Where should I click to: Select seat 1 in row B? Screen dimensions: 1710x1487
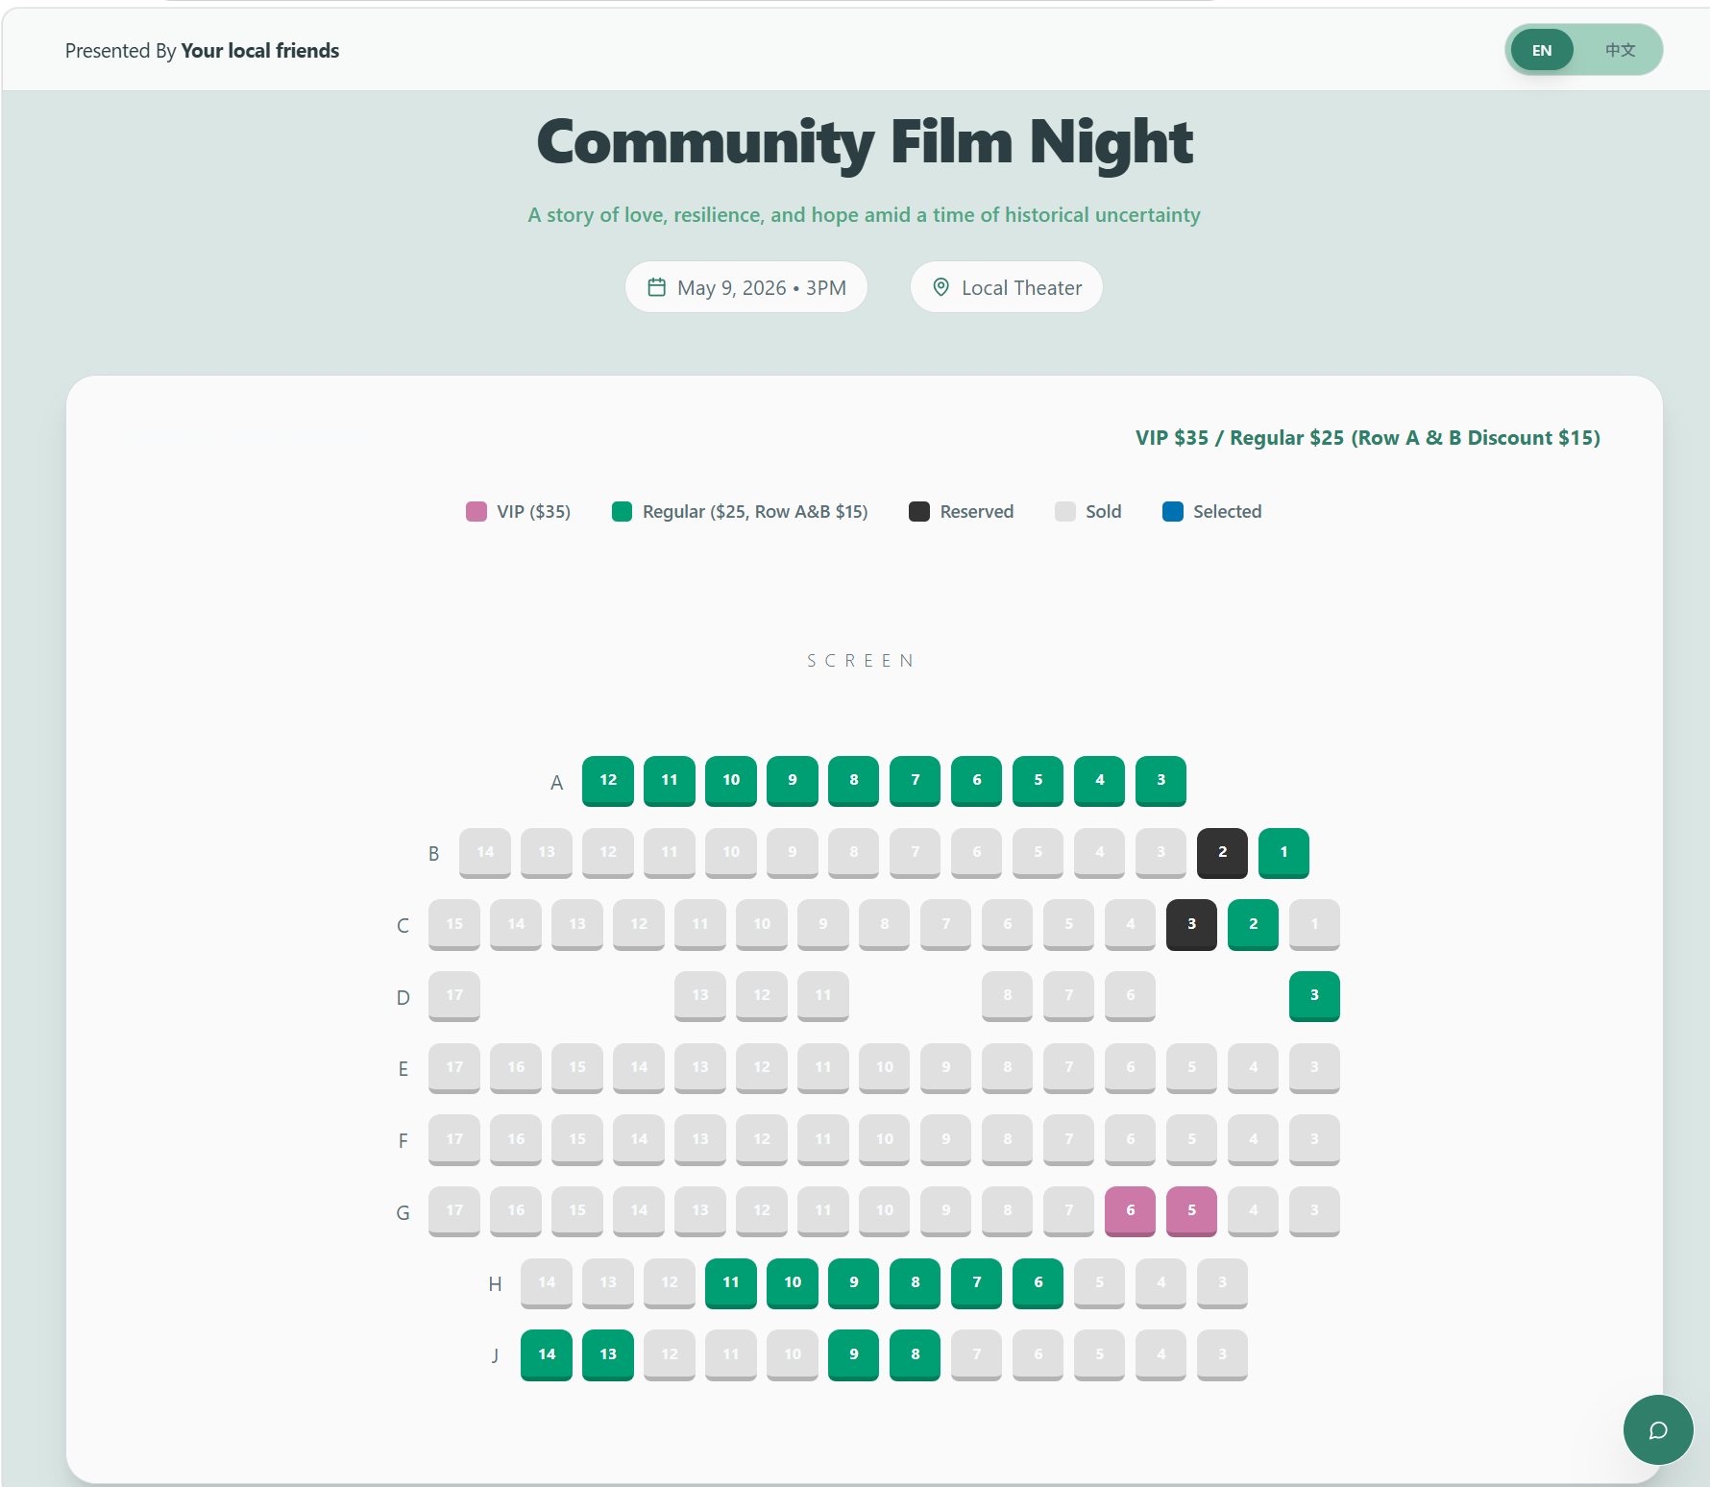(x=1284, y=853)
